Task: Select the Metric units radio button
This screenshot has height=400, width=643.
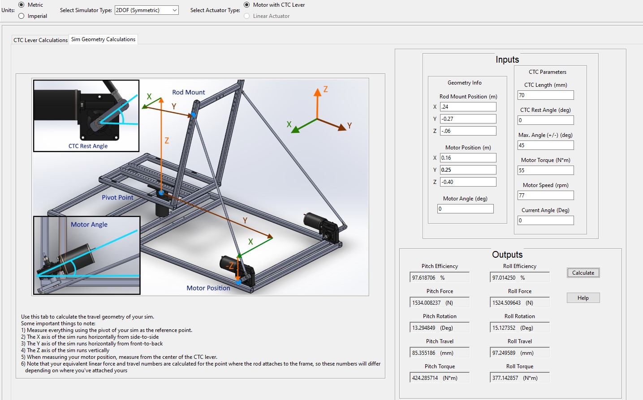Action: (x=21, y=5)
